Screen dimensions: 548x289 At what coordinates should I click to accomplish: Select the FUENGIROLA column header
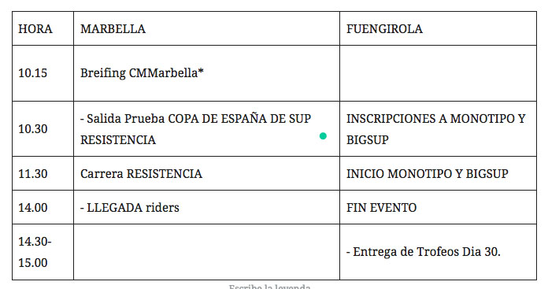click(438, 28)
